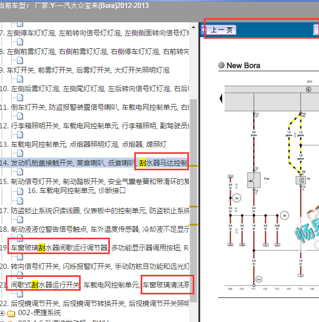Open item 13. 车载电网控制单元, 点烟器照明灯泡
Image resolution: width=319 pixels, height=322 pixels.
[83, 144]
